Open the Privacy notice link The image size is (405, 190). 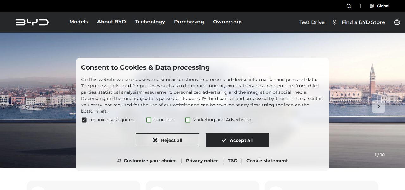pyautogui.click(x=202, y=161)
